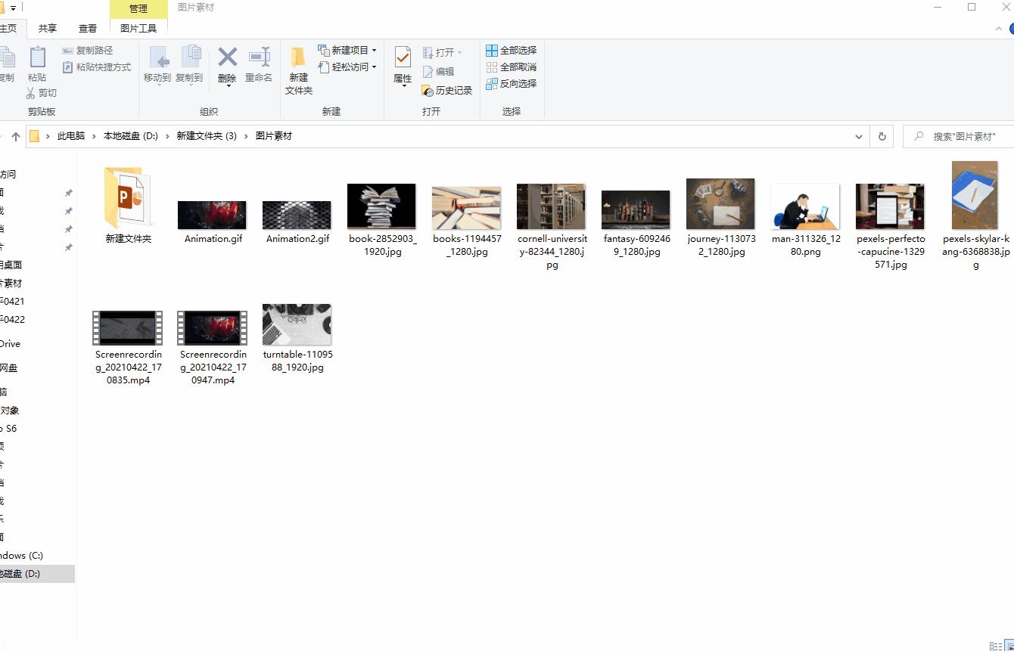Select pexels-perfecto-capucine-1329571.jpg thumbnail
Viewport: 1014px width, 651px height.
point(890,206)
